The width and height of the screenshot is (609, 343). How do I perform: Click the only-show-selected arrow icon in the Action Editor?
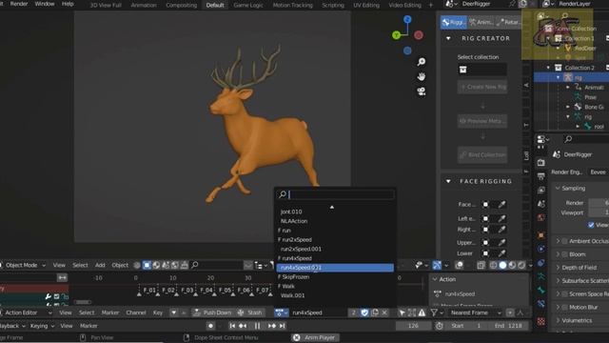[402, 313]
